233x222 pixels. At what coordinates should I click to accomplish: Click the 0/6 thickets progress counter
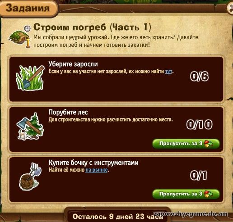199,77
